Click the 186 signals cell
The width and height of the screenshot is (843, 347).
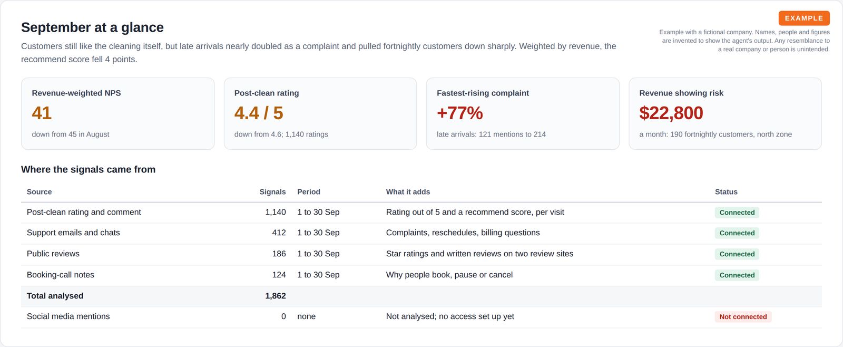click(x=279, y=254)
